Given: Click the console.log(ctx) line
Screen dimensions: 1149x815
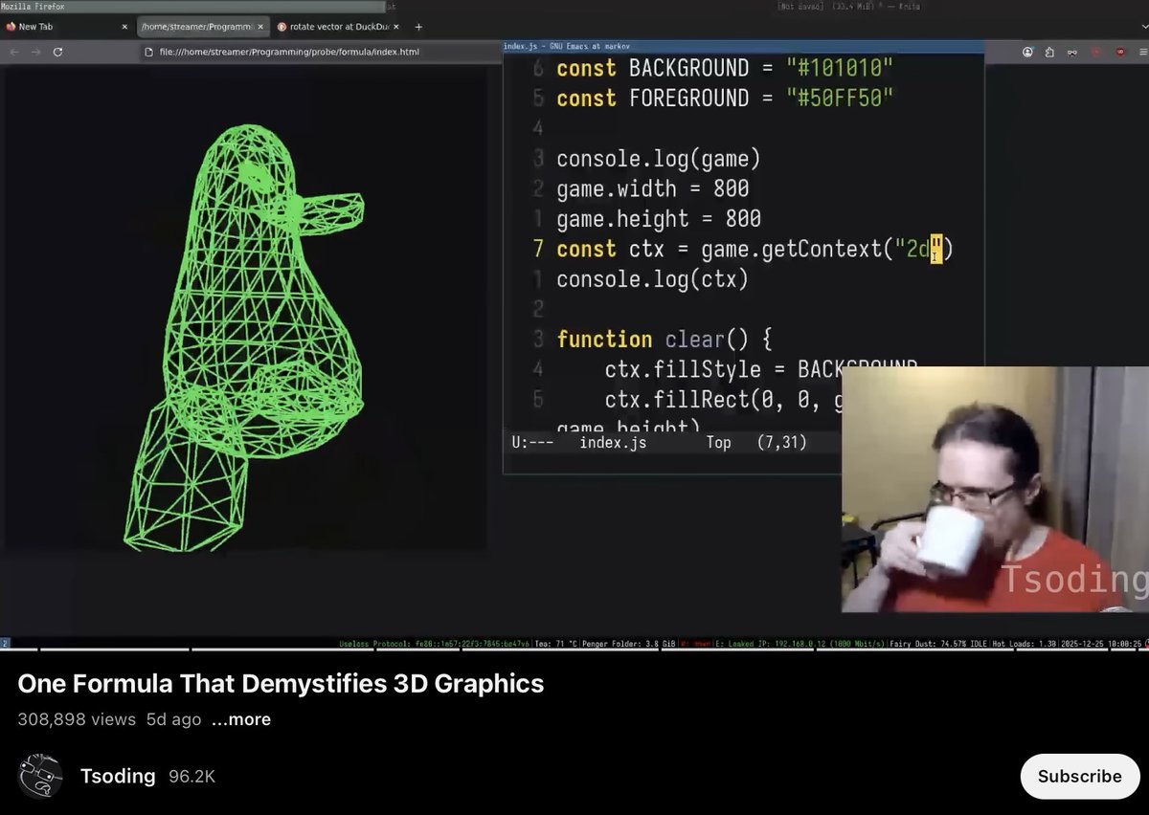Looking at the screenshot, I should point(652,279).
